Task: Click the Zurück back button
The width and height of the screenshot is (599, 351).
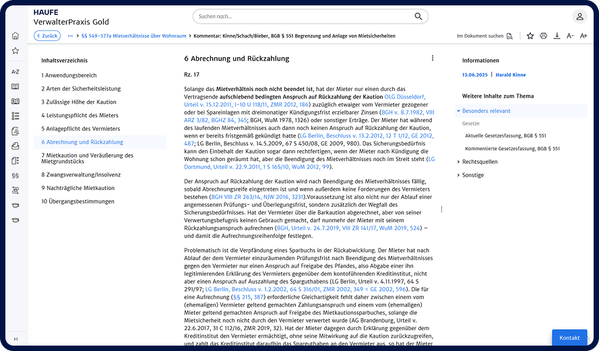Action: (x=46, y=36)
